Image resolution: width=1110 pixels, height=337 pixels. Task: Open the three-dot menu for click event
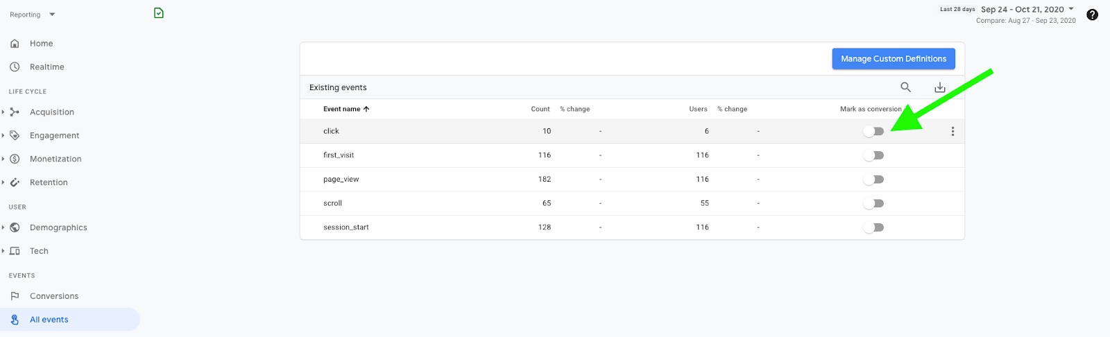pyautogui.click(x=953, y=131)
